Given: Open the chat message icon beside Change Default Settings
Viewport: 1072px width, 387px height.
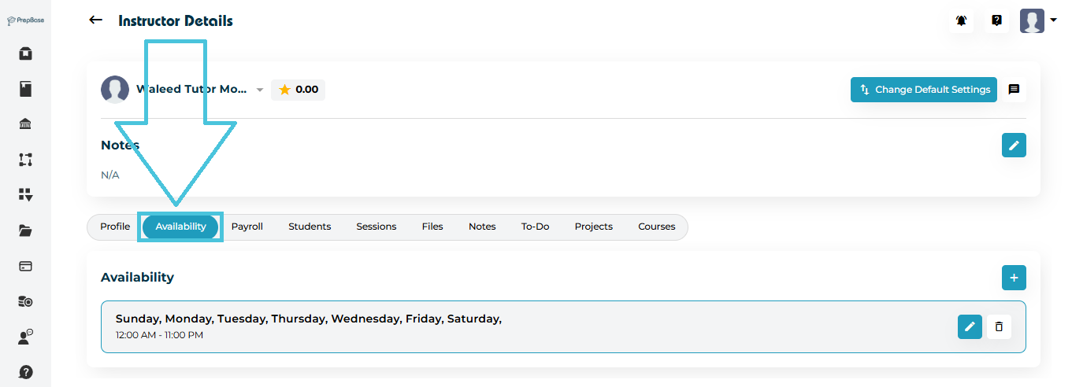Looking at the screenshot, I should tap(1014, 90).
